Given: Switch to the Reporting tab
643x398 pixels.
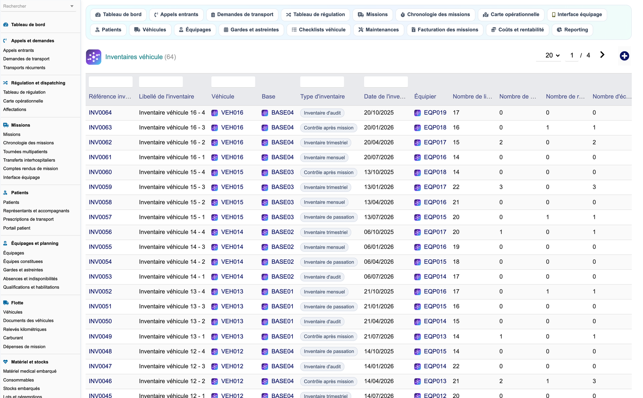Looking at the screenshot, I should (572, 30).
